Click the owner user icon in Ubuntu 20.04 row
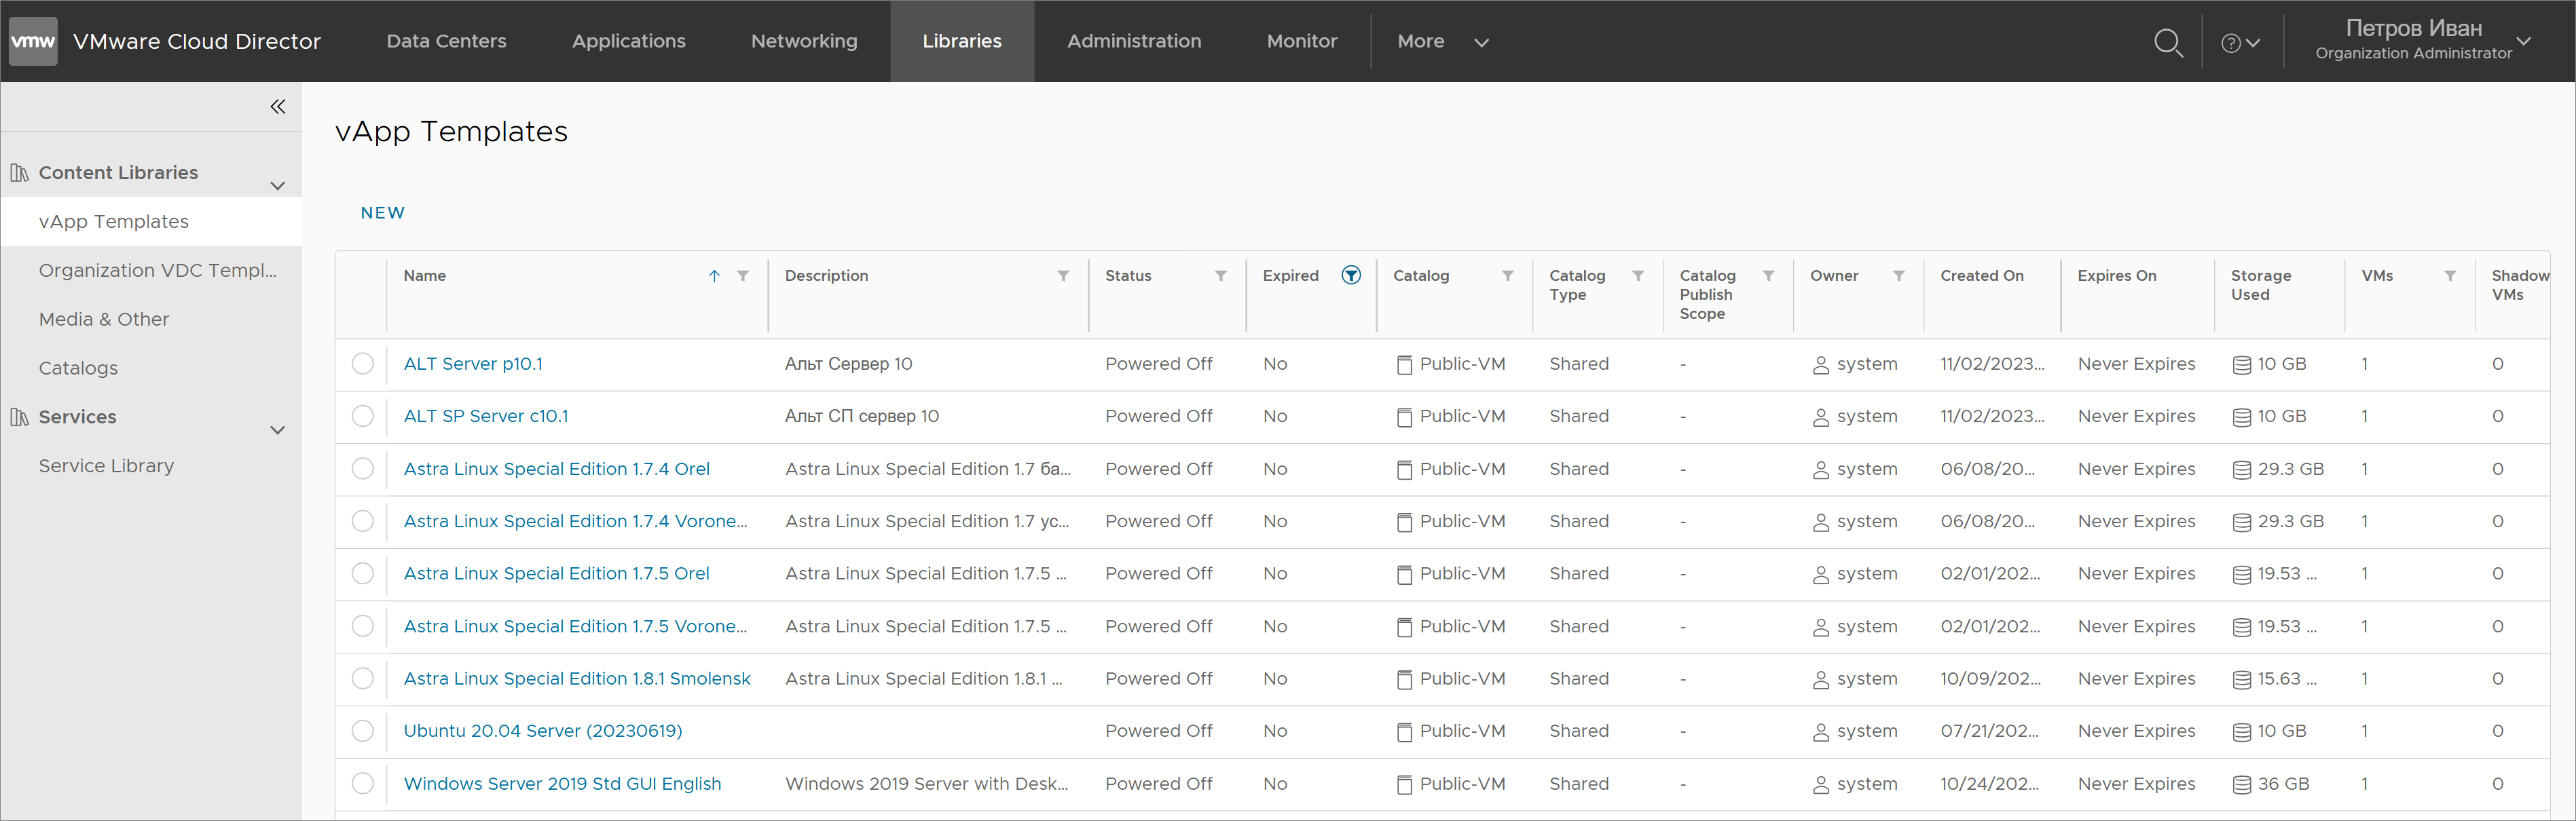 click(x=1821, y=732)
